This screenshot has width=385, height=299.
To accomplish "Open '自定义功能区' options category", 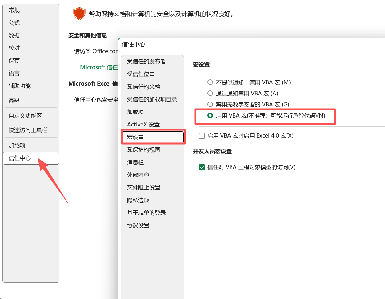I will point(25,116).
